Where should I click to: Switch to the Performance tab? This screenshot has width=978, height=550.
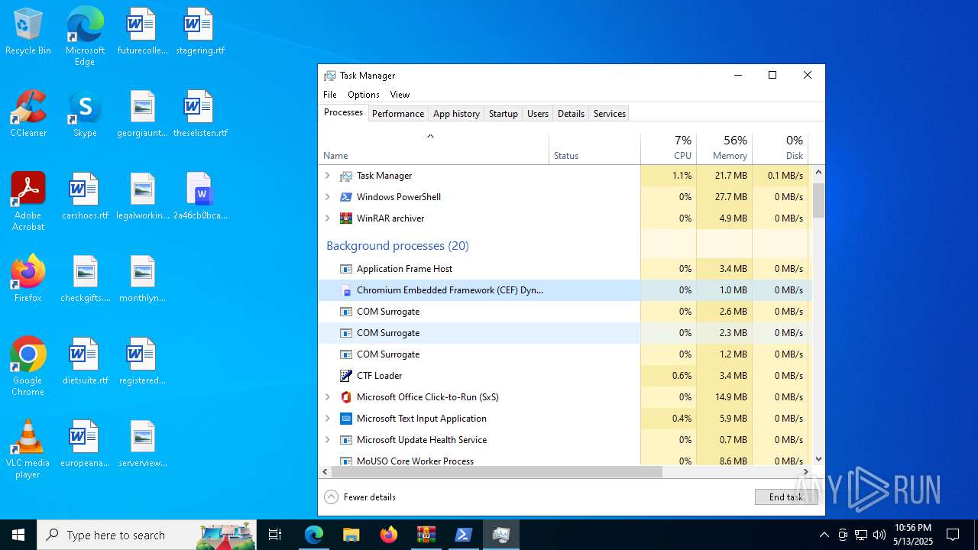(398, 114)
